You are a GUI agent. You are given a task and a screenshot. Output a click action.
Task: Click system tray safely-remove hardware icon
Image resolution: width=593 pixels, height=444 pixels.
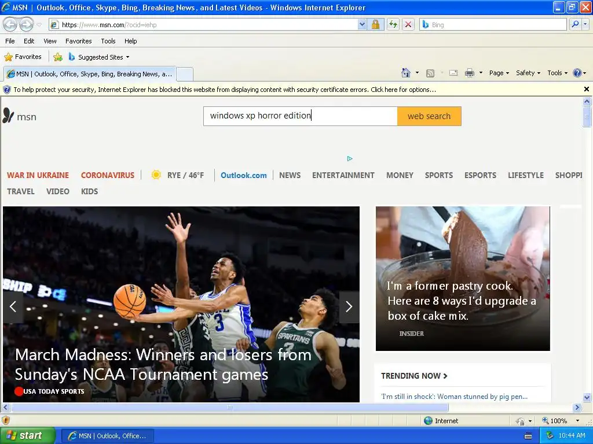550,436
